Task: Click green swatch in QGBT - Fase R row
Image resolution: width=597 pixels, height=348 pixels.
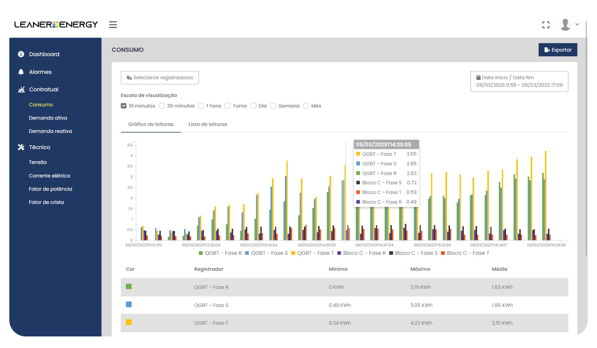Action: 129,286
